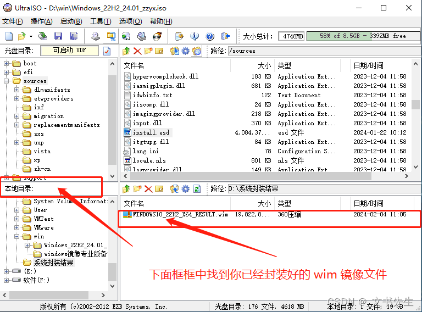Select the zh-cn folder in the disc tree

point(42,169)
